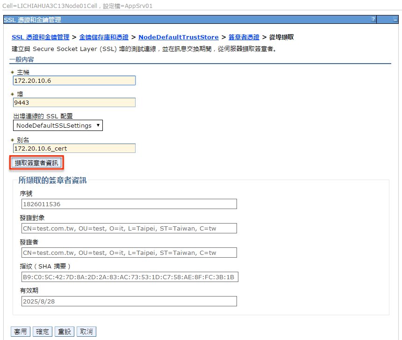Click the 發證者 text field
Image resolution: width=402 pixels, height=340 pixels.
click(x=129, y=253)
